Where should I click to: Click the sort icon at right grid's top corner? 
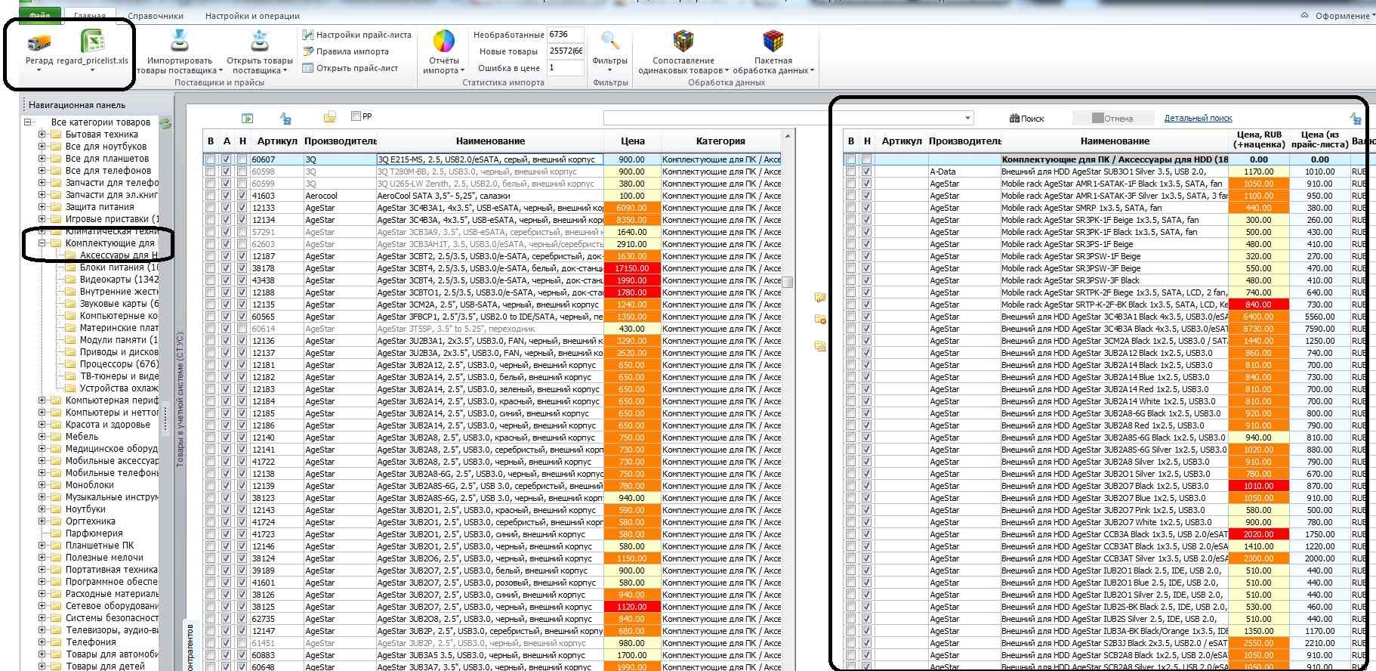(1356, 119)
